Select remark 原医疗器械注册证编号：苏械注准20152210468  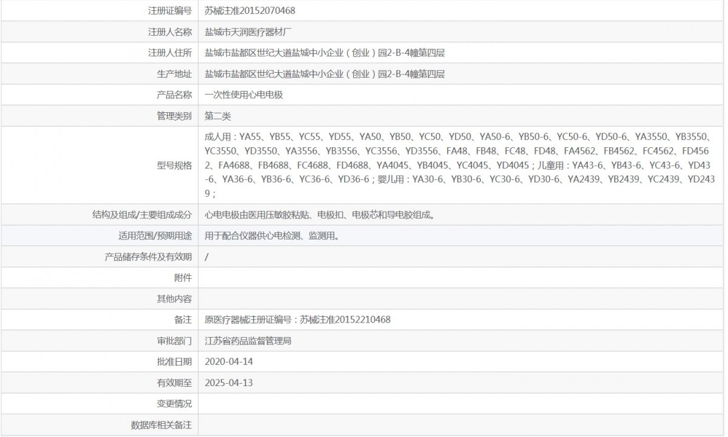[x=297, y=320]
